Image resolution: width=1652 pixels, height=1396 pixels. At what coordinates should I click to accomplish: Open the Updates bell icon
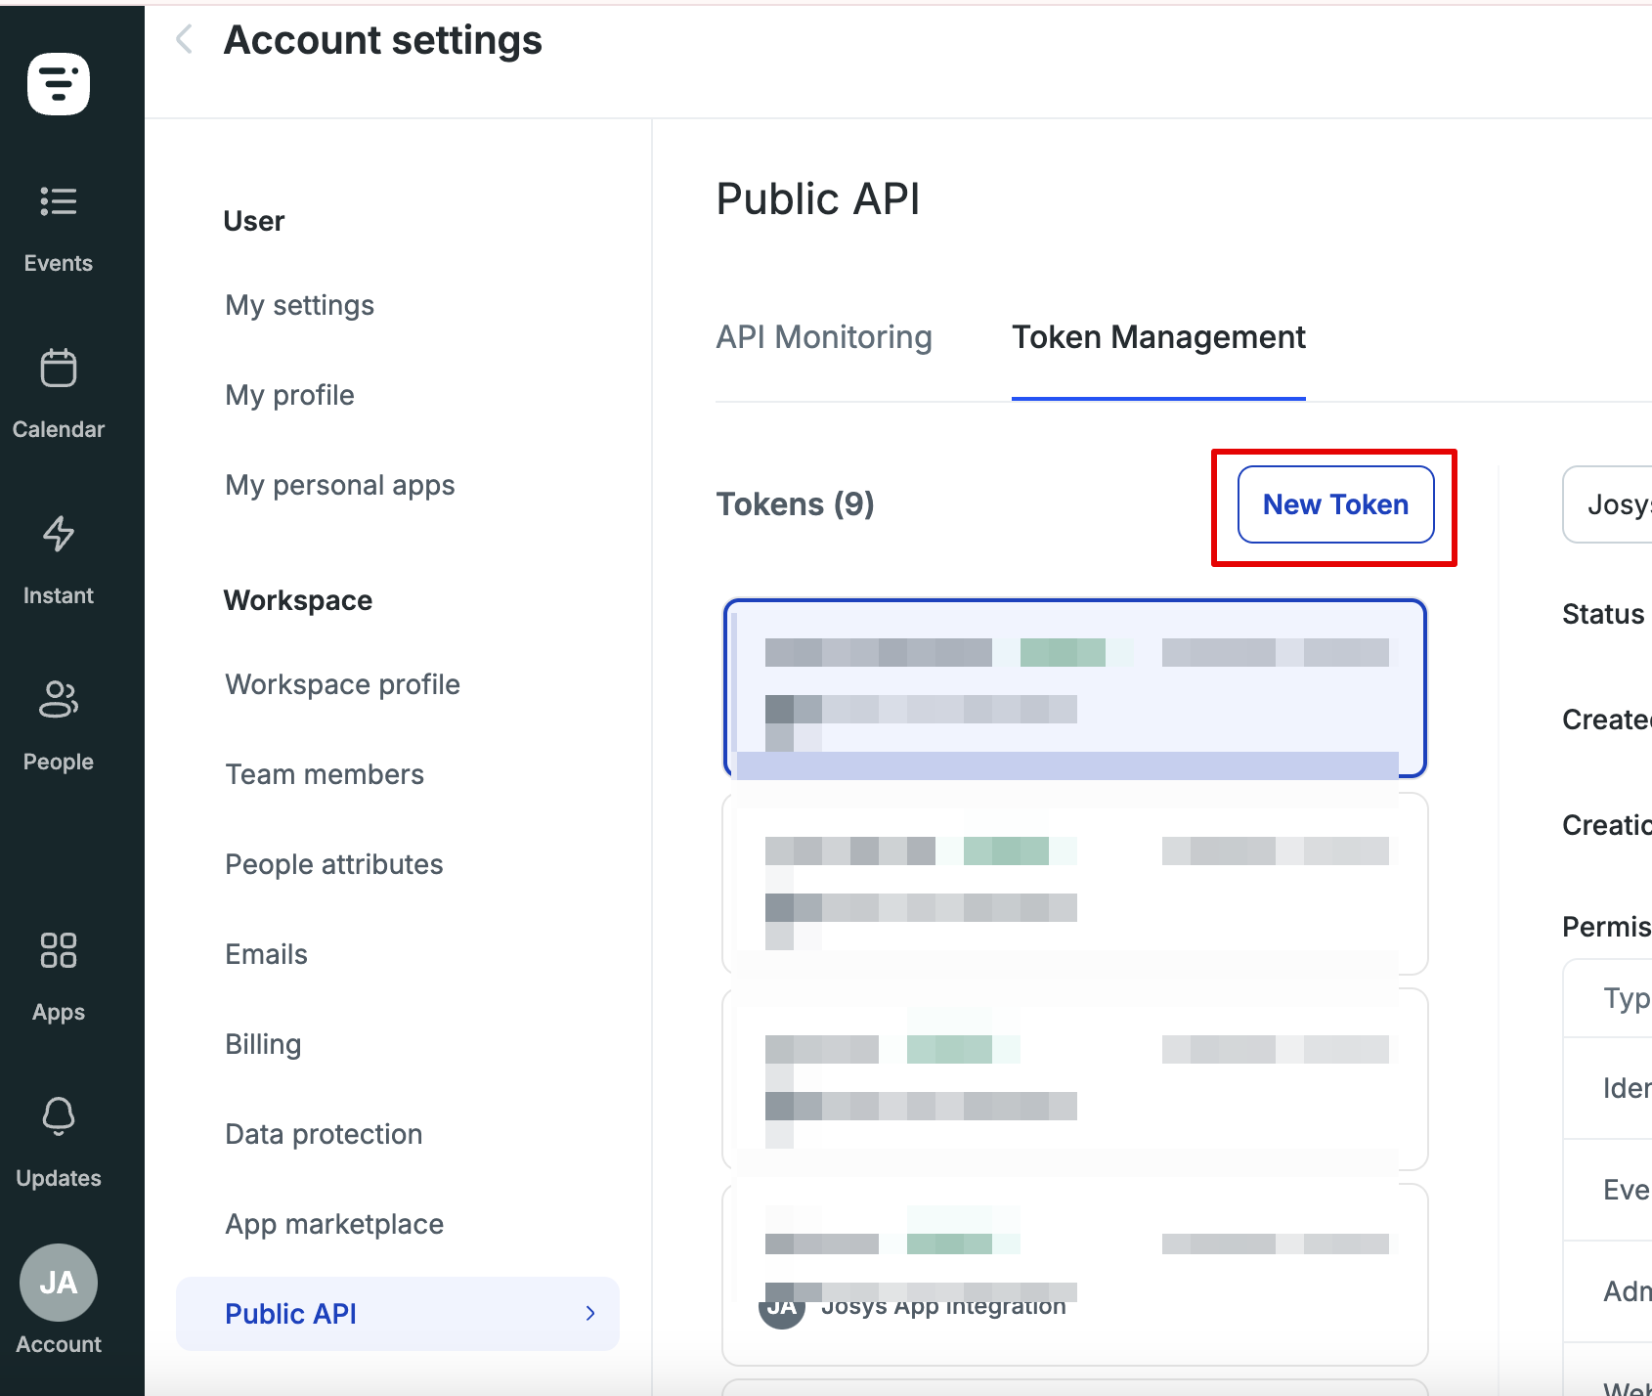(59, 1116)
